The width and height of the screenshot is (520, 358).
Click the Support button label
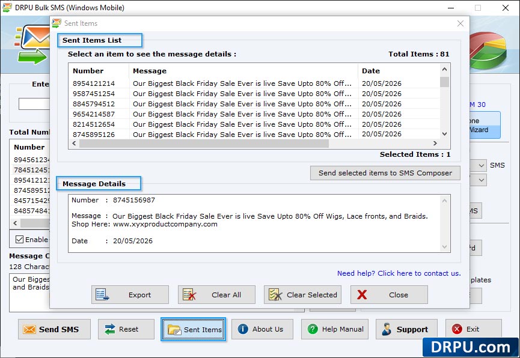(412, 329)
